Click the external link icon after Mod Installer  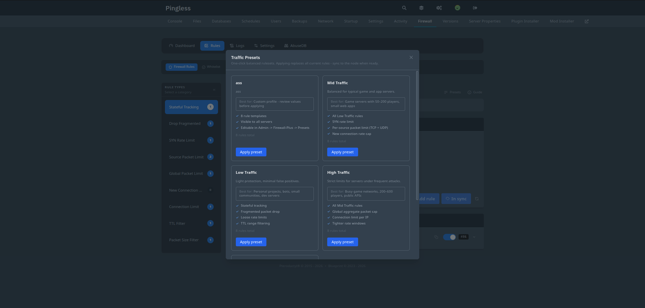click(x=587, y=21)
